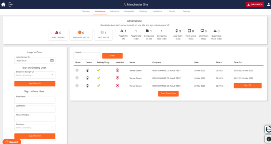Click the Last Name field
This screenshot has height=144, width=271.
35,109
